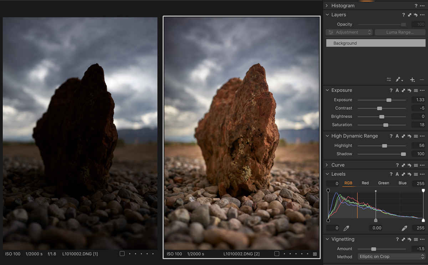Viewport: 428px width, 265px height.
Task: Open the Vignetting Method dropdown
Action: [391, 256]
